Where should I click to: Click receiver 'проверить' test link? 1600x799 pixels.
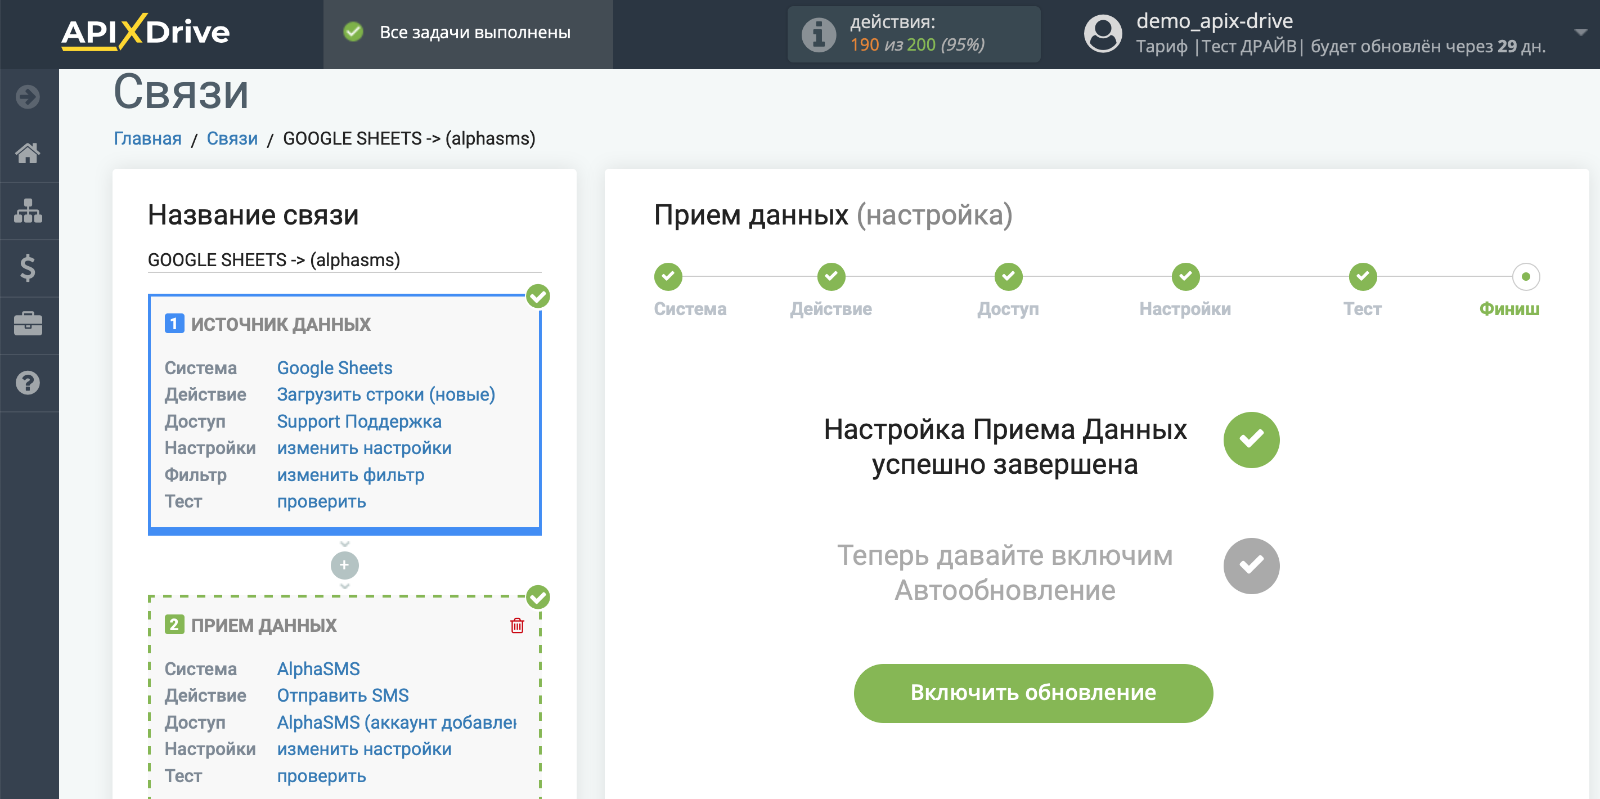pyautogui.click(x=321, y=776)
